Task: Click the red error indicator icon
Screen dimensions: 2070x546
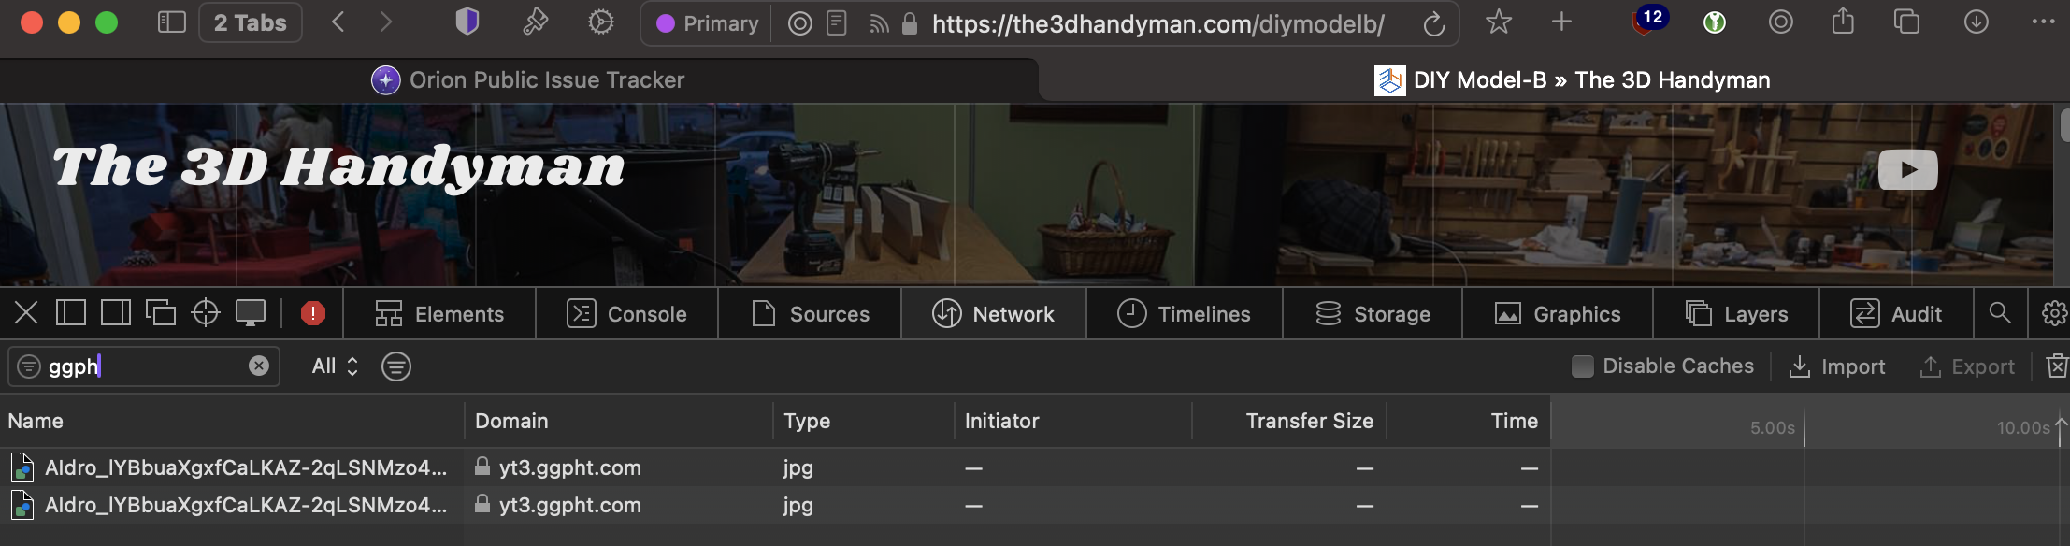Action: 312,313
